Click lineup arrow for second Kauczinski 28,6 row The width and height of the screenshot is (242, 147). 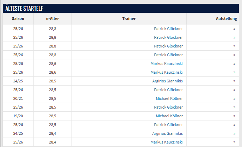click(x=234, y=72)
